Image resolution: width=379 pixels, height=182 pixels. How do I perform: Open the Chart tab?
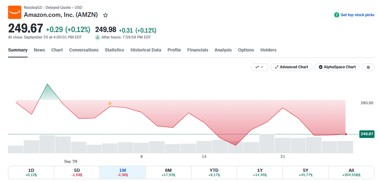coord(57,50)
